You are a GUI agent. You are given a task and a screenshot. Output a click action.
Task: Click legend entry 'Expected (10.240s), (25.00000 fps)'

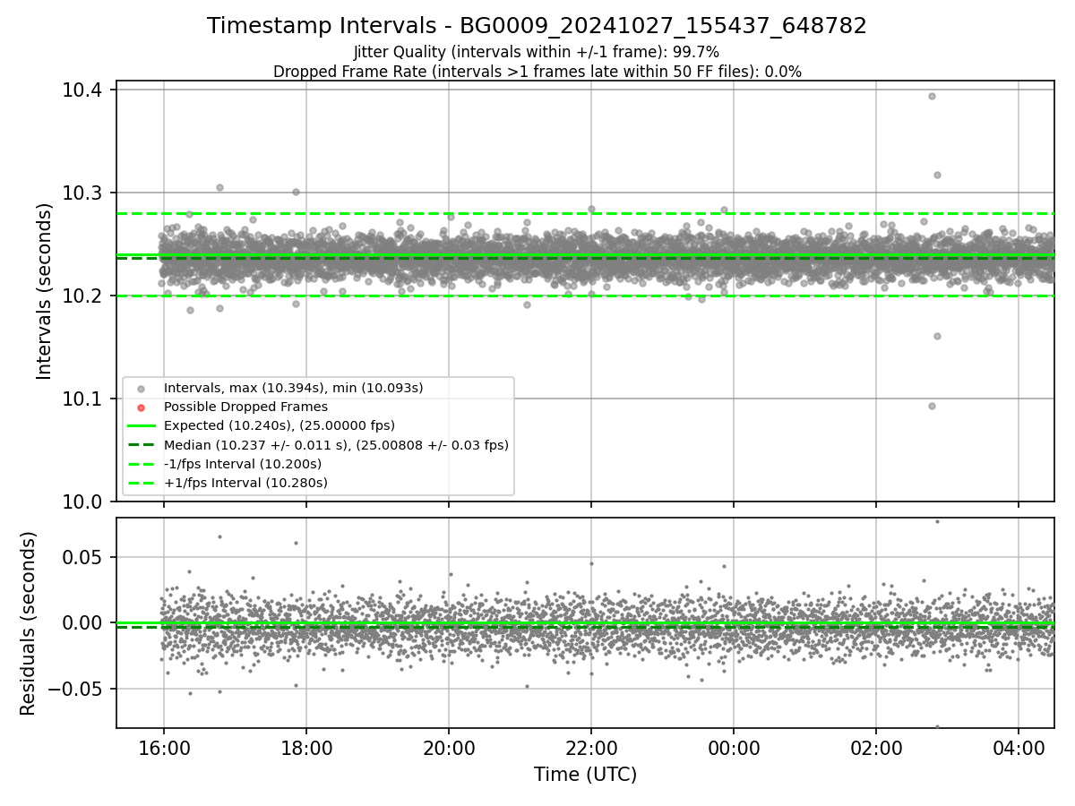pos(279,425)
